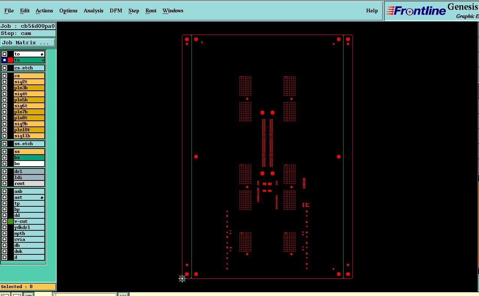Screen dimensions: 479x296
Task: Open the DFM menu
Action: pos(116,11)
